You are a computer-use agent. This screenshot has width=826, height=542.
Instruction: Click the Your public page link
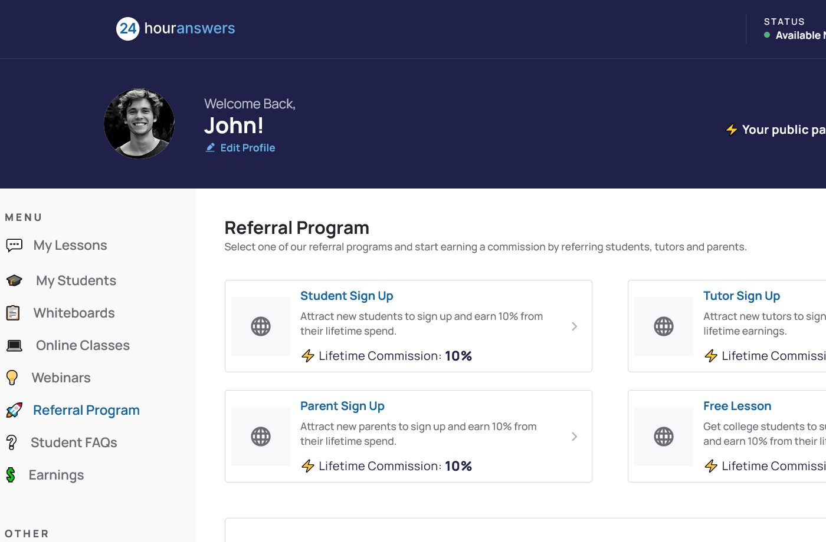(784, 130)
